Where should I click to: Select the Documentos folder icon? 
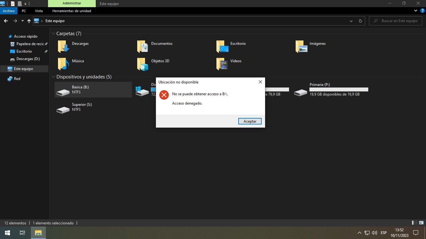(143, 47)
